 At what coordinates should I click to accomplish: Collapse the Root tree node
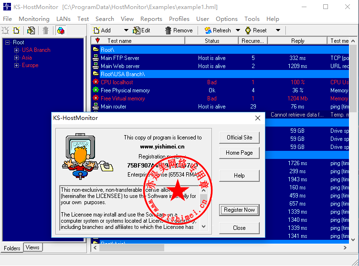coord(8,42)
